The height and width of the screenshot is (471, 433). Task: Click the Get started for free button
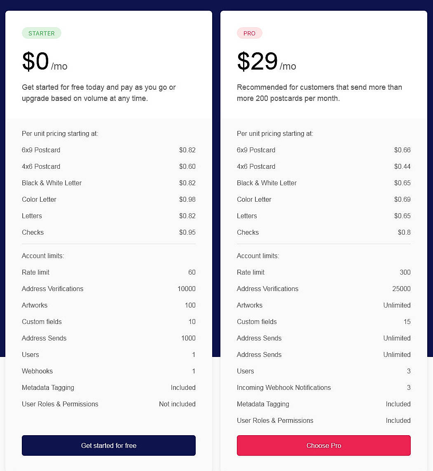click(x=108, y=445)
